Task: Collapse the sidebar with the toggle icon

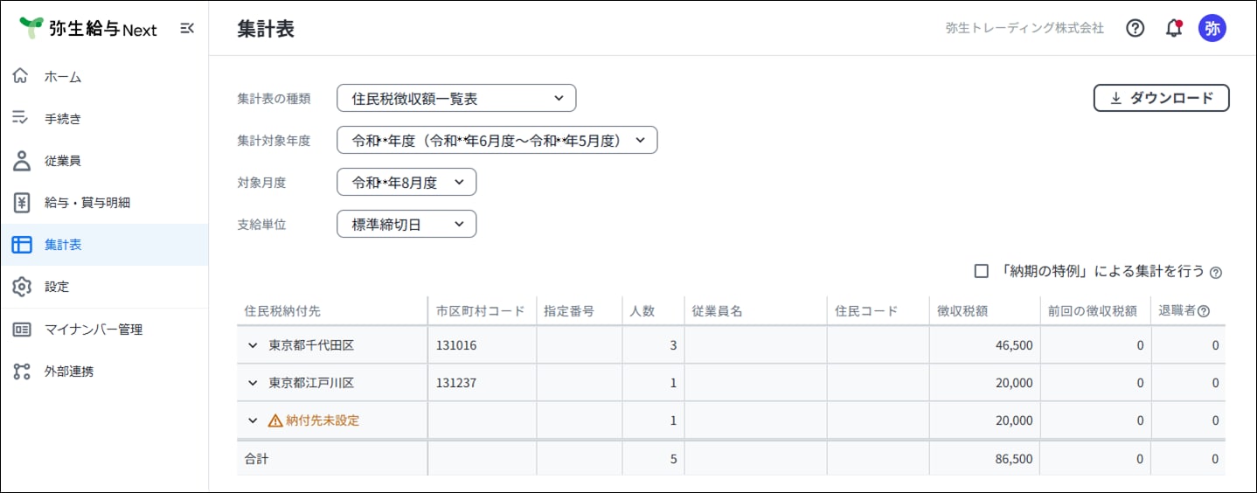Action: (187, 29)
